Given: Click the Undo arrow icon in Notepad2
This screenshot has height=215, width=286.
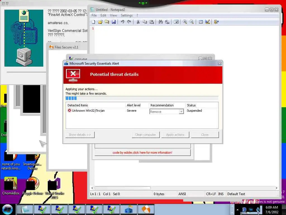Looking at the screenshot, I should pyautogui.click(x=122, y=22).
